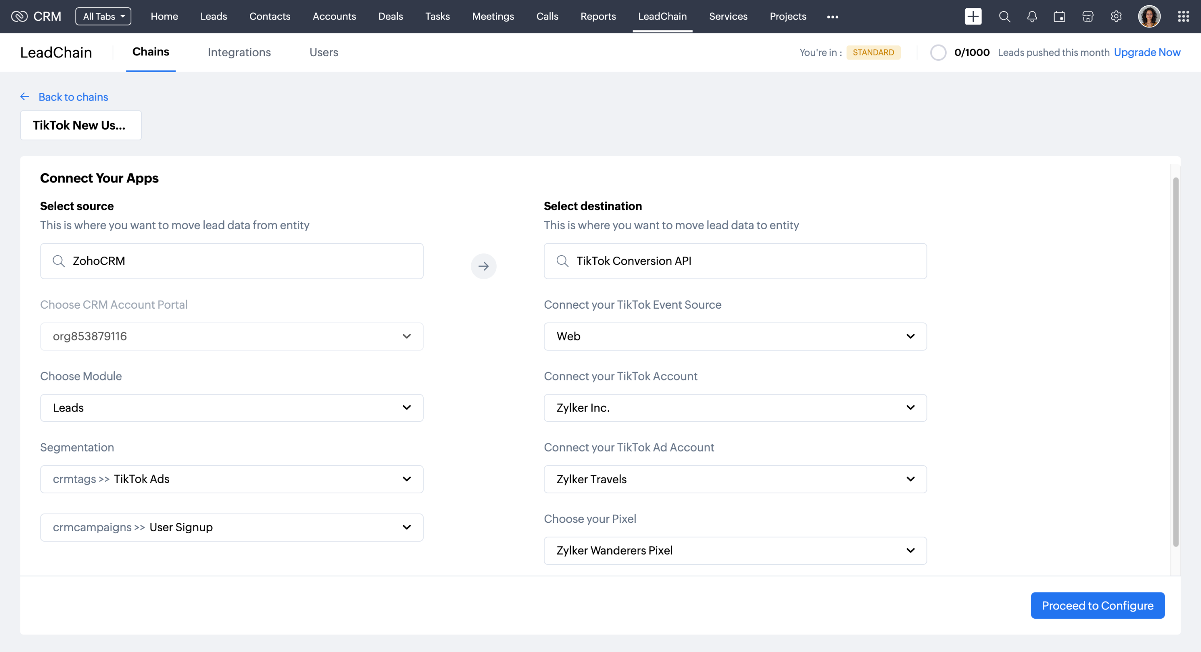This screenshot has width=1201, height=652.
Task: Open the apps grid launcher
Action: [x=1183, y=17]
